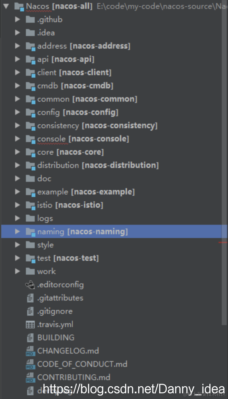Viewport: 228px width, 399px height.
Task: Click the distribution module folder icon
Action: tap(30, 165)
